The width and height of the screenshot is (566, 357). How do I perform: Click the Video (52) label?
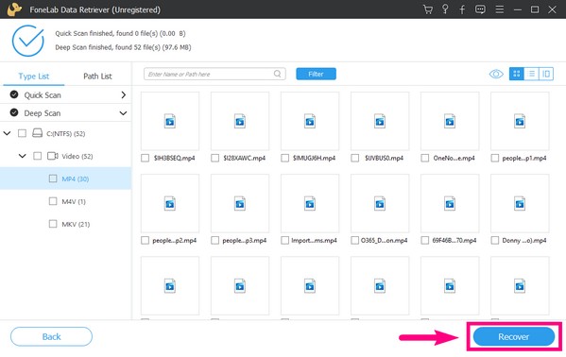pyautogui.click(x=77, y=156)
